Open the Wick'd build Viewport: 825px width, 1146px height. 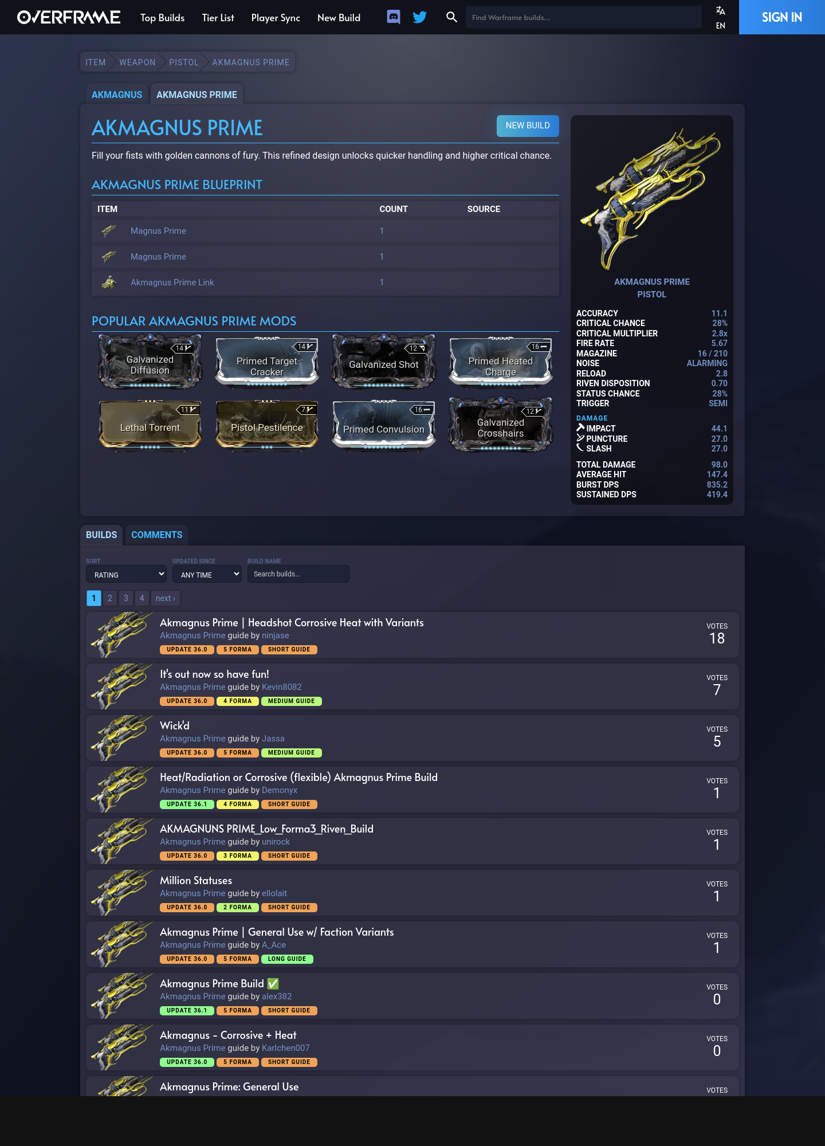pos(174,726)
